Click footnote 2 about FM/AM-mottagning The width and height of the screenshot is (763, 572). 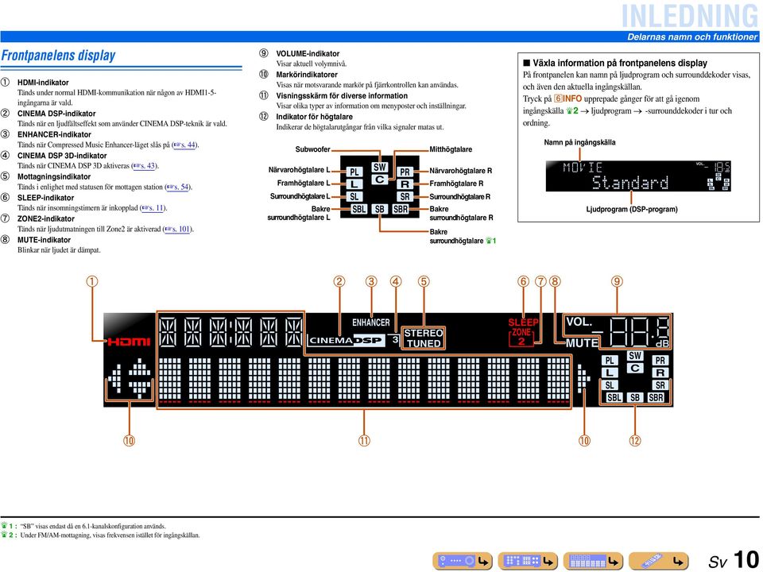point(100,535)
